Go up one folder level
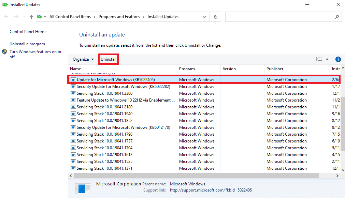Viewport: 345px width, 198px height. point(31,17)
